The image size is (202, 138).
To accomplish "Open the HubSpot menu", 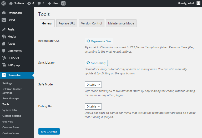I will click(x=13, y=58).
